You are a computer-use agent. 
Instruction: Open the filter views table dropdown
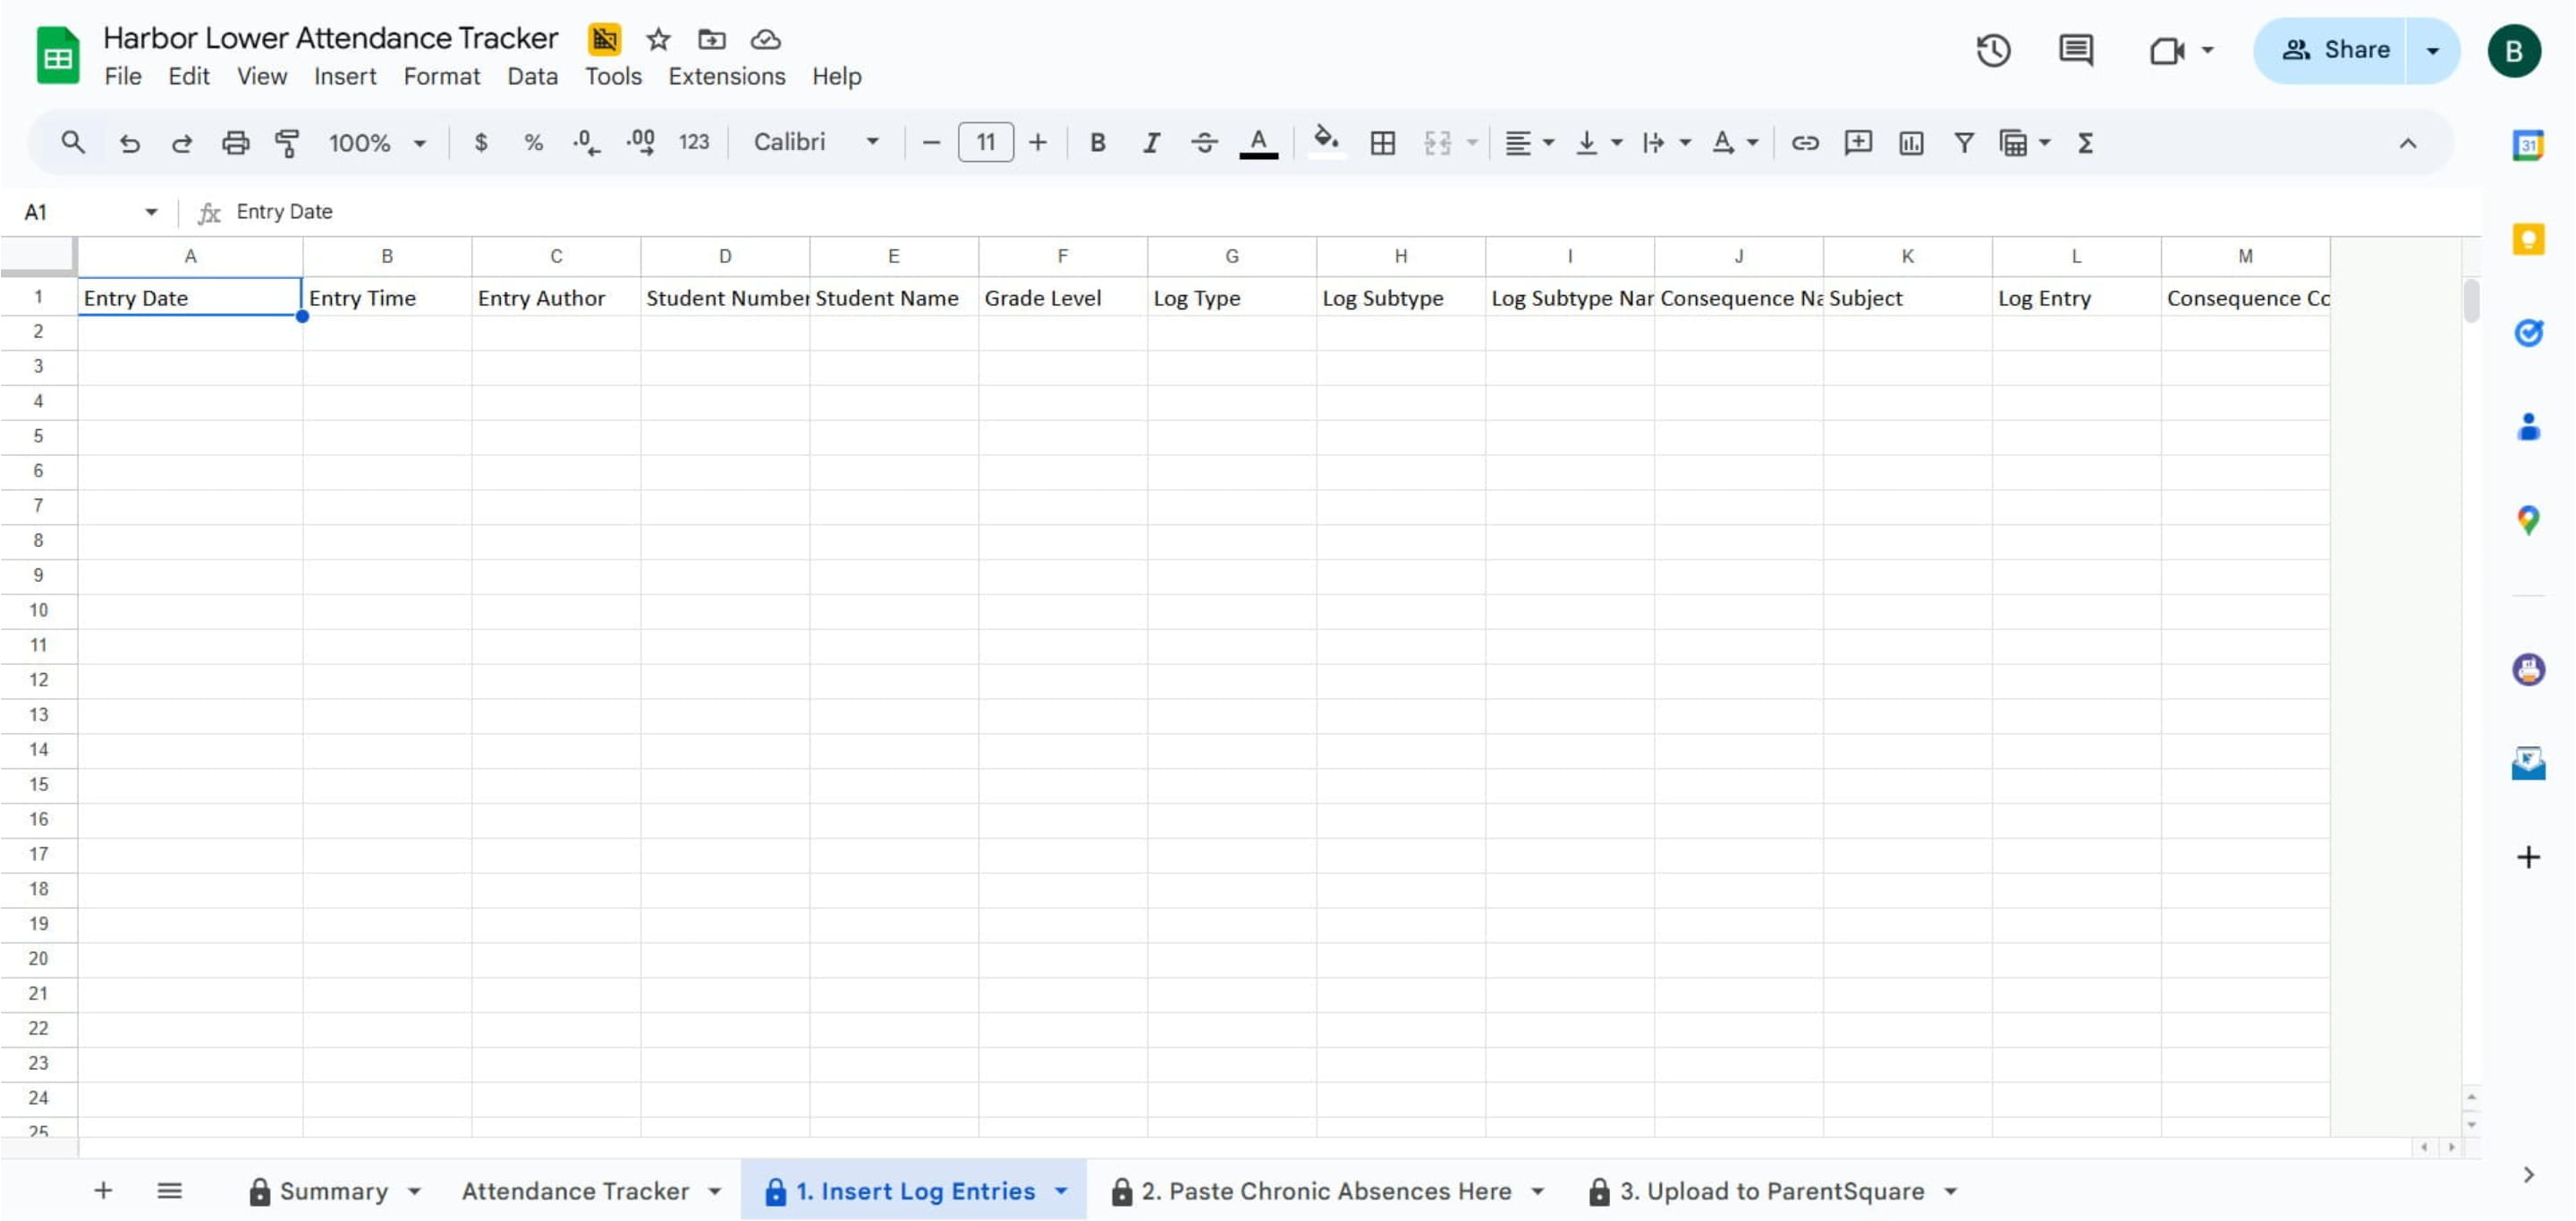tap(2024, 143)
